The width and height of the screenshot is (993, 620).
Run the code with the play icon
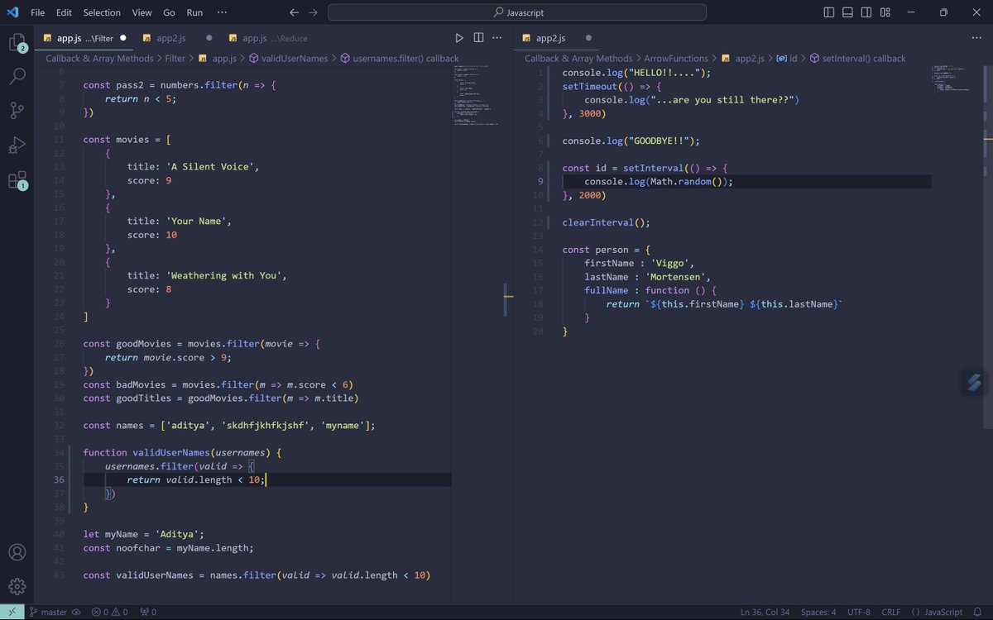click(x=459, y=38)
